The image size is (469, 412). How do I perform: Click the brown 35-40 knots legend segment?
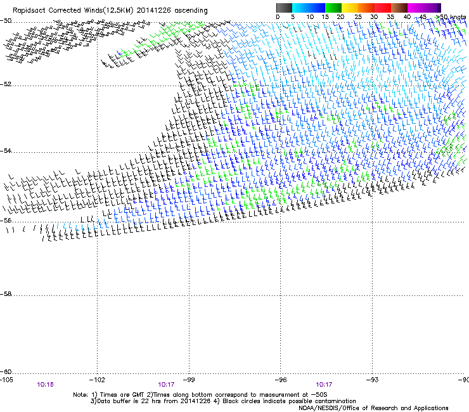click(x=399, y=8)
